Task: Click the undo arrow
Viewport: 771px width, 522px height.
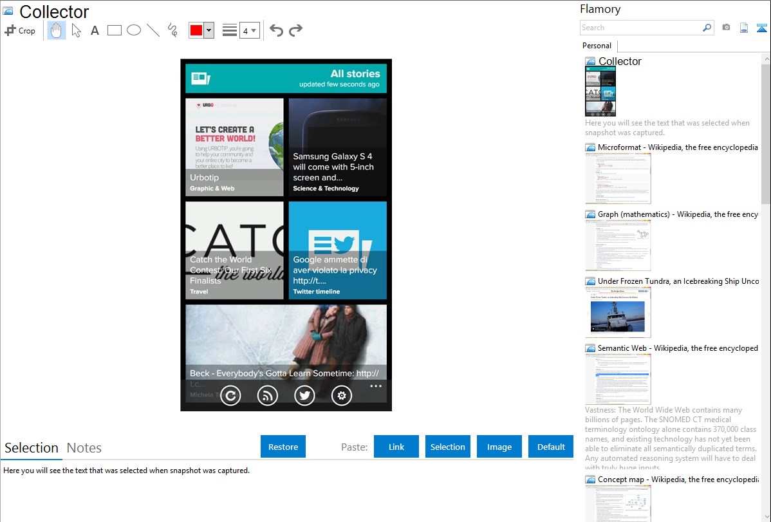Action: pos(276,30)
